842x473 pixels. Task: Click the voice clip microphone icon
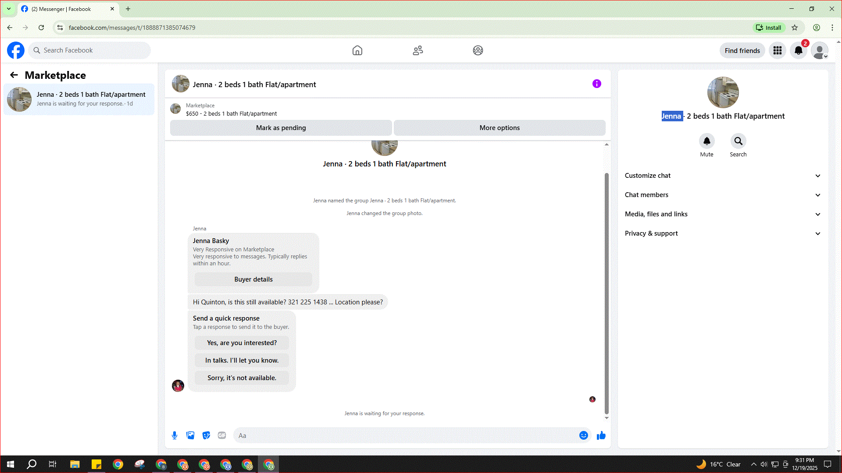[x=175, y=435]
